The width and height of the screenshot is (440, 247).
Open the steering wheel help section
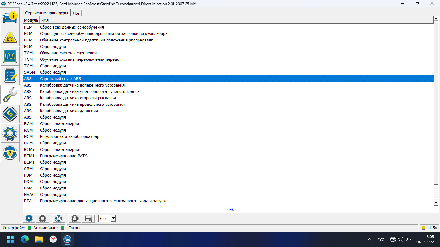pos(10,152)
